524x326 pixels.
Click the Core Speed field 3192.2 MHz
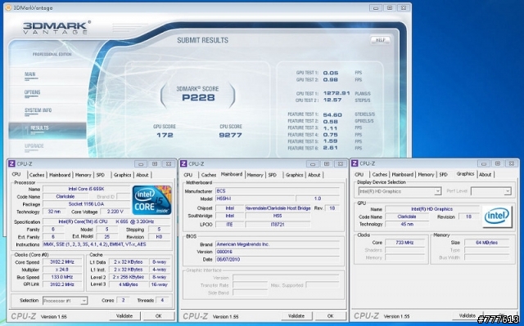point(62,262)
